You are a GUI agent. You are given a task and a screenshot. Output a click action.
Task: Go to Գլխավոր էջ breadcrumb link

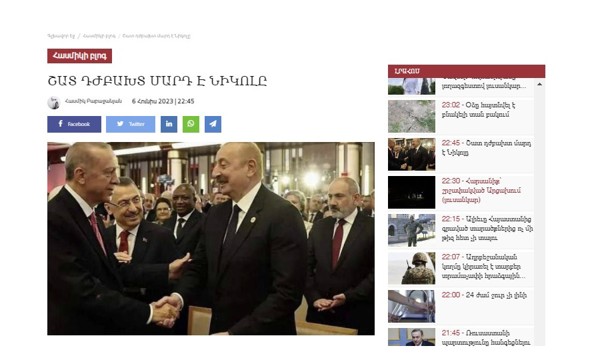(x=61, y=36)
